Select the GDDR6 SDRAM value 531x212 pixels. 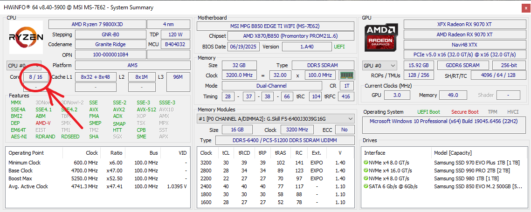(463, 65)
